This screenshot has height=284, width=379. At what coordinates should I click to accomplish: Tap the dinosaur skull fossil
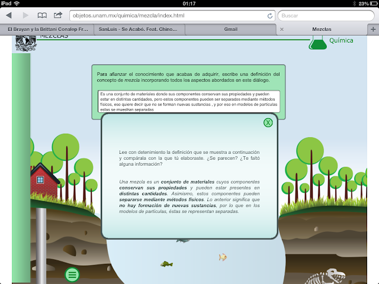tap(334, 275)
